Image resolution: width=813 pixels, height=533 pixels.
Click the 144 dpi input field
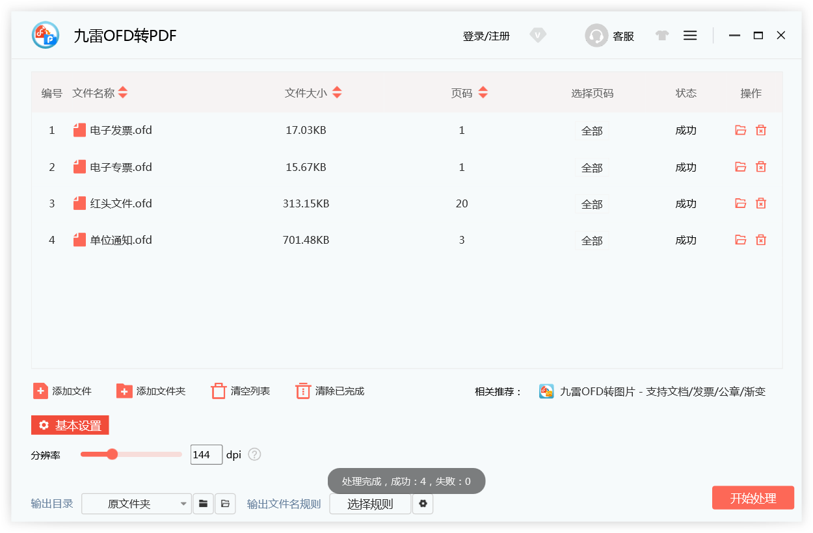click(206, 454)
